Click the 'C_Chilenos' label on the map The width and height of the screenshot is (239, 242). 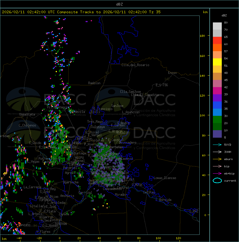[27, 125]
